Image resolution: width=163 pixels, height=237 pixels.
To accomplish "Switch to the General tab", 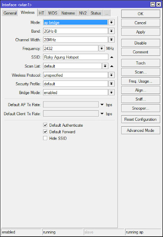I will 10,13.
